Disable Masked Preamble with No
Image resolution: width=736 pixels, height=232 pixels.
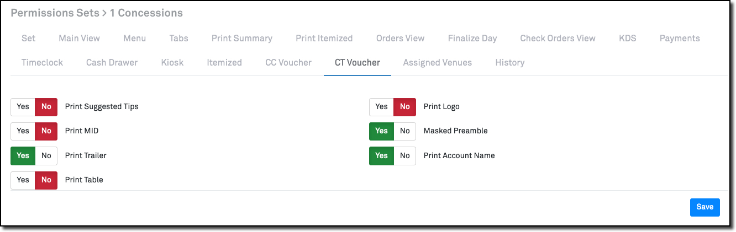[405, 131]
